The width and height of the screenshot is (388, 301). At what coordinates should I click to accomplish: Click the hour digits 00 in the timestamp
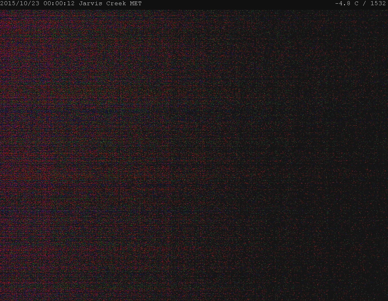click(x=47, y=4)
